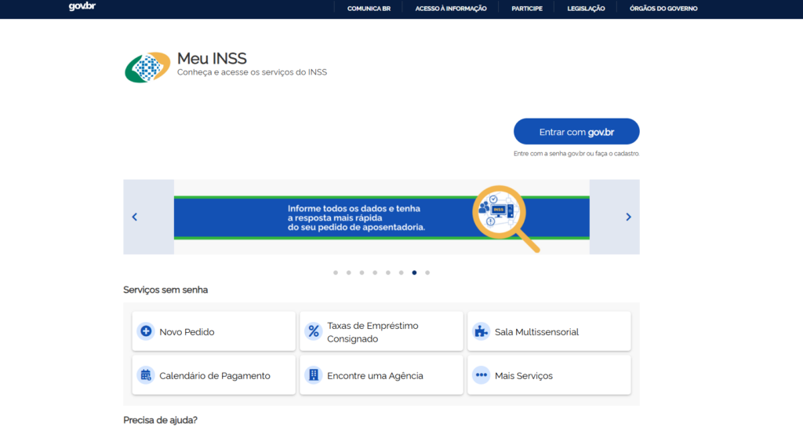
Task: Click 'Entre com a senha gov.br' helper text
Action: tap(576, 154)
